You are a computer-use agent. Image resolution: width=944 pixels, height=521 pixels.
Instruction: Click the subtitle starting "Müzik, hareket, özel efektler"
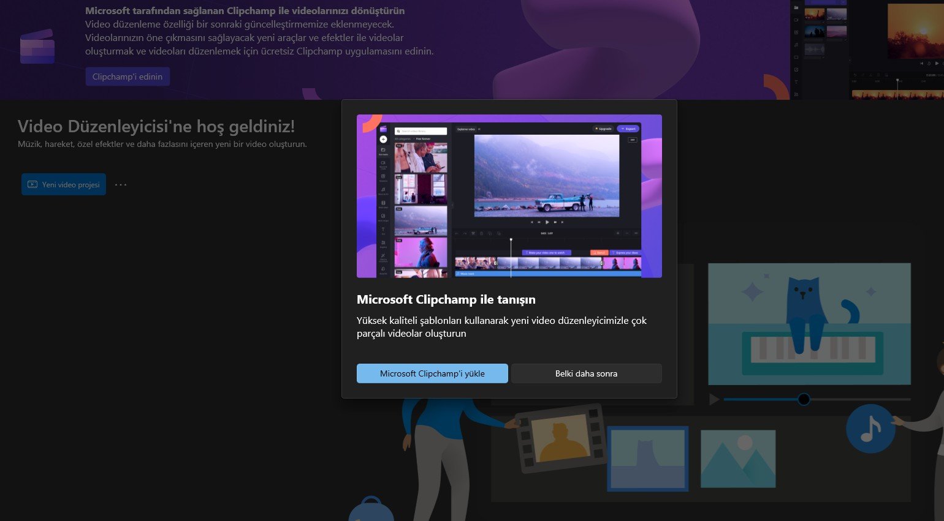tap(162, 144)
